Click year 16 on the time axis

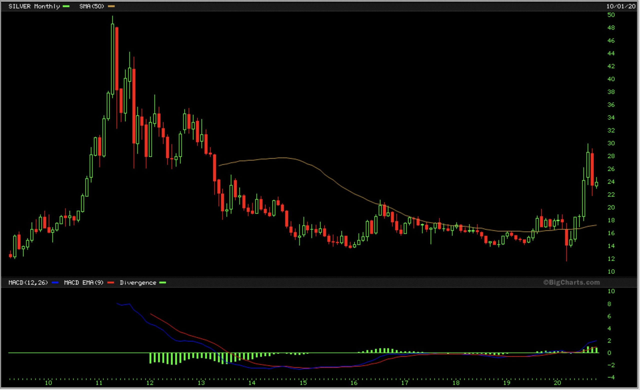click(x=354, y=383)
